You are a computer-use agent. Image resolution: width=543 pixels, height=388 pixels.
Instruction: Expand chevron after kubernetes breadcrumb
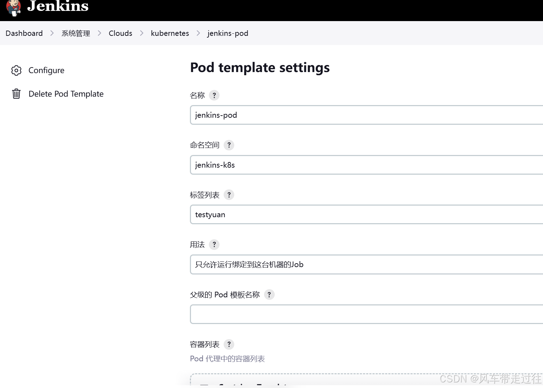[x=198, y=33]
